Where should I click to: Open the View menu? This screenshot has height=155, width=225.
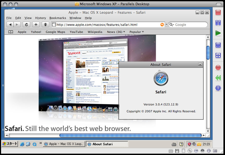click(28, 18)
